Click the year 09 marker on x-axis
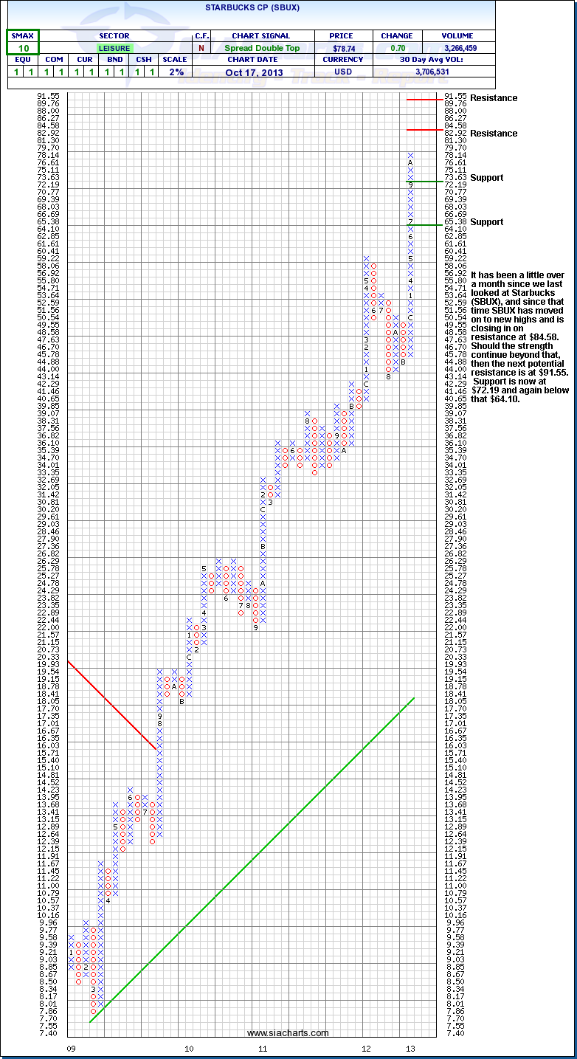 coord(71,1048)
